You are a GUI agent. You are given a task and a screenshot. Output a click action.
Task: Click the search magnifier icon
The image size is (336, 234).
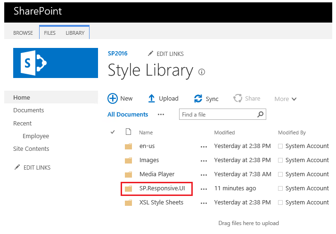260,114
